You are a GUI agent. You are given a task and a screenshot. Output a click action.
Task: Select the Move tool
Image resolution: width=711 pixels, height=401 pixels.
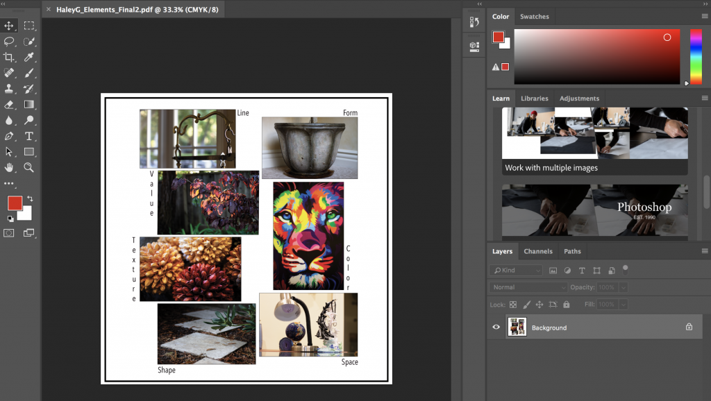[x=9, y=26]
